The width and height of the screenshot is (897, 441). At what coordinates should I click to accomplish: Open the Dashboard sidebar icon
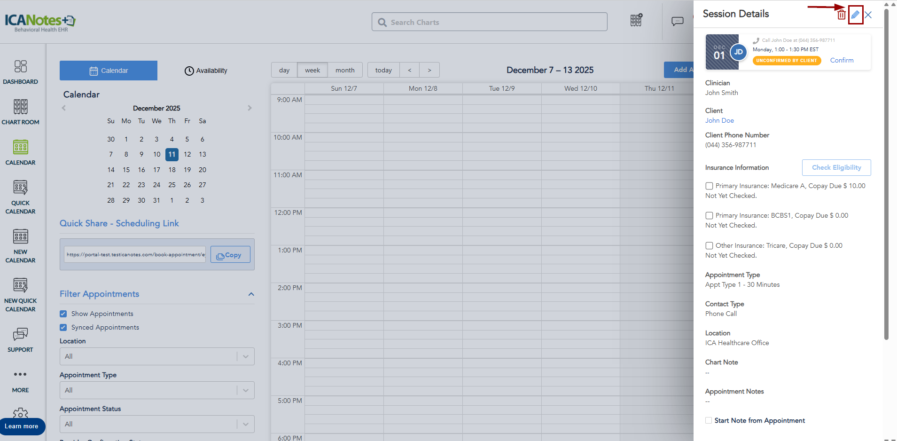pos(20,72)
